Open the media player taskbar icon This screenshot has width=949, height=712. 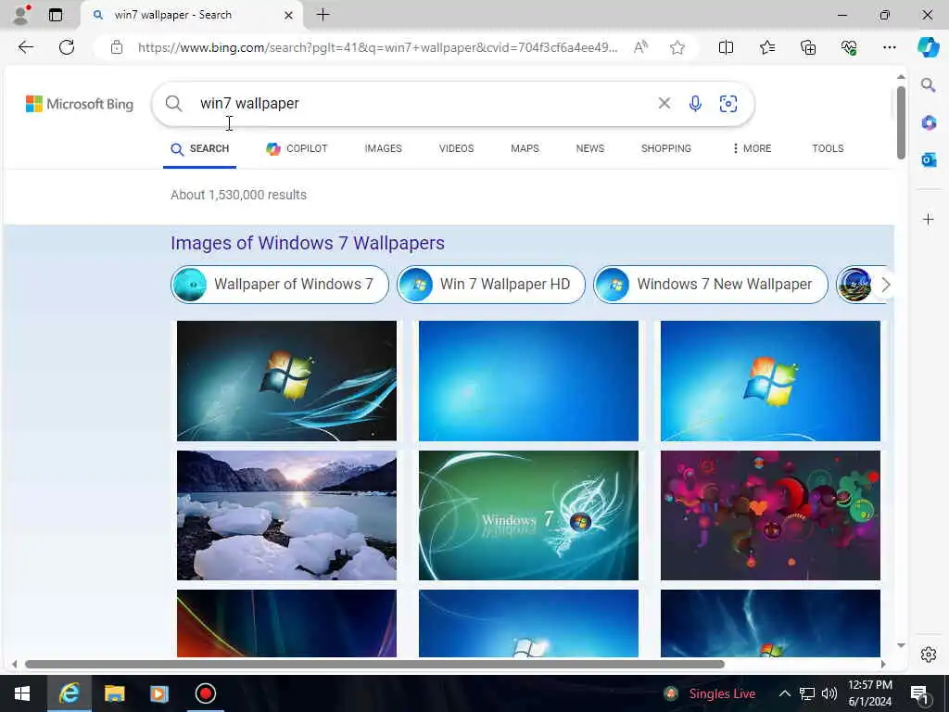tap(159, 693)
